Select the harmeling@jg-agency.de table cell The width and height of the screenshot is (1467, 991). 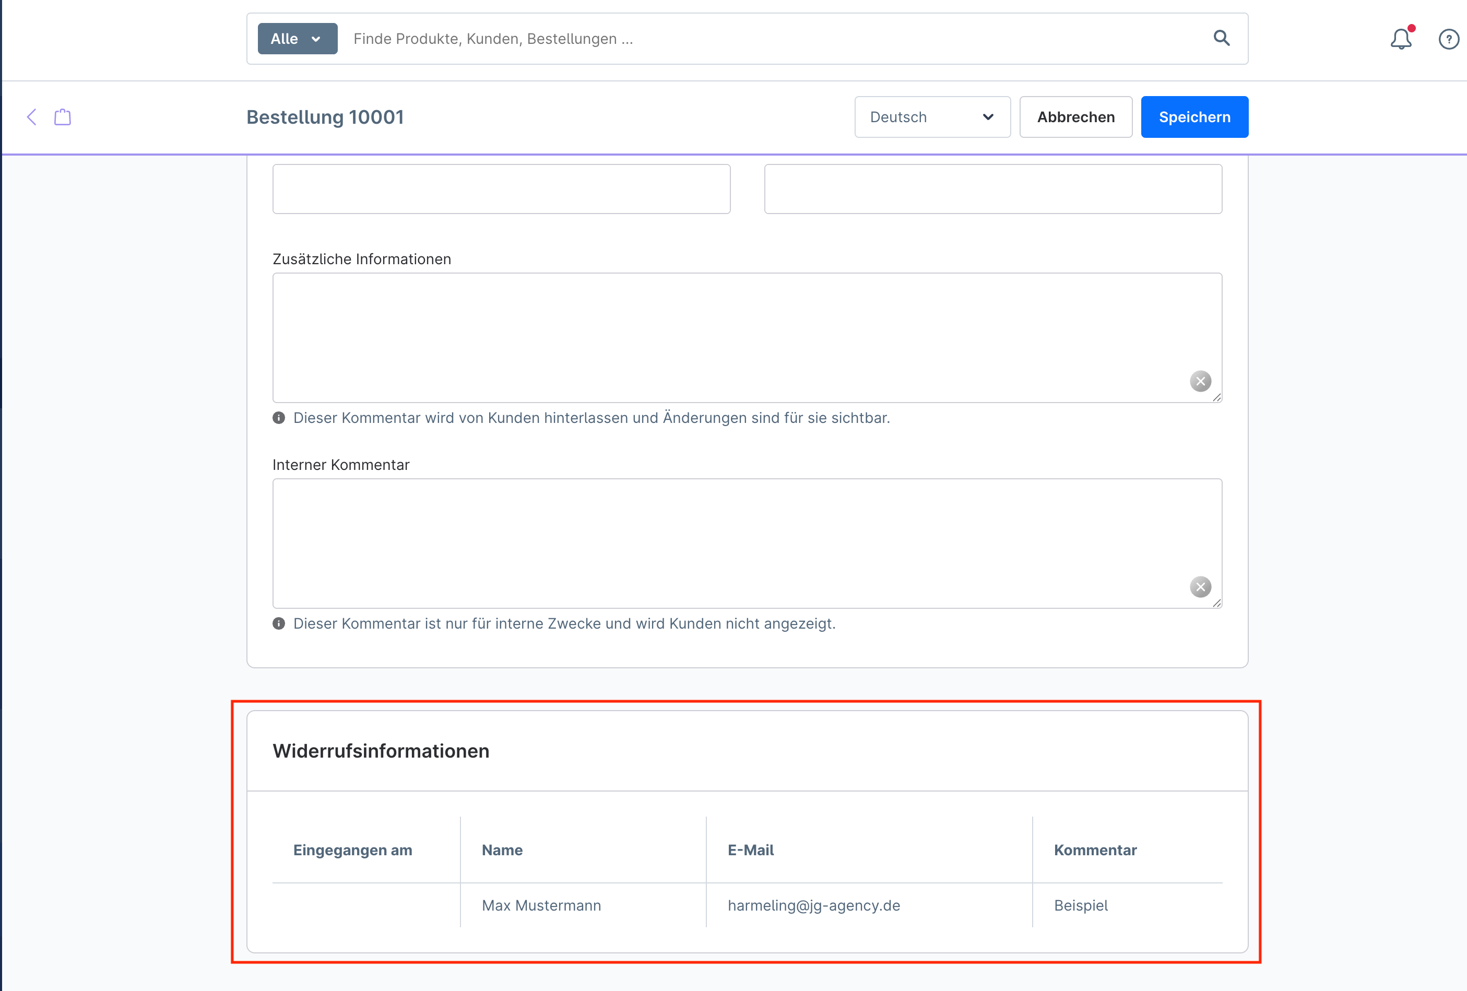pos(813,905)
